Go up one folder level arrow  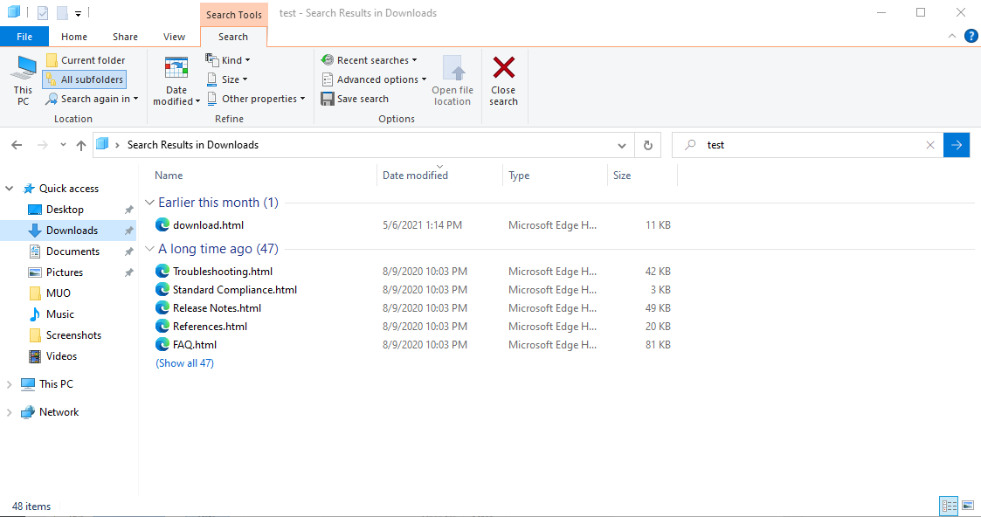pyautogui.click(x=80, y=145)
